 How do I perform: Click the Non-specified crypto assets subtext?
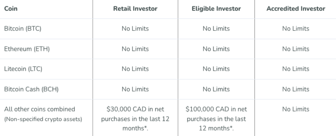click(x=43, y=119)
